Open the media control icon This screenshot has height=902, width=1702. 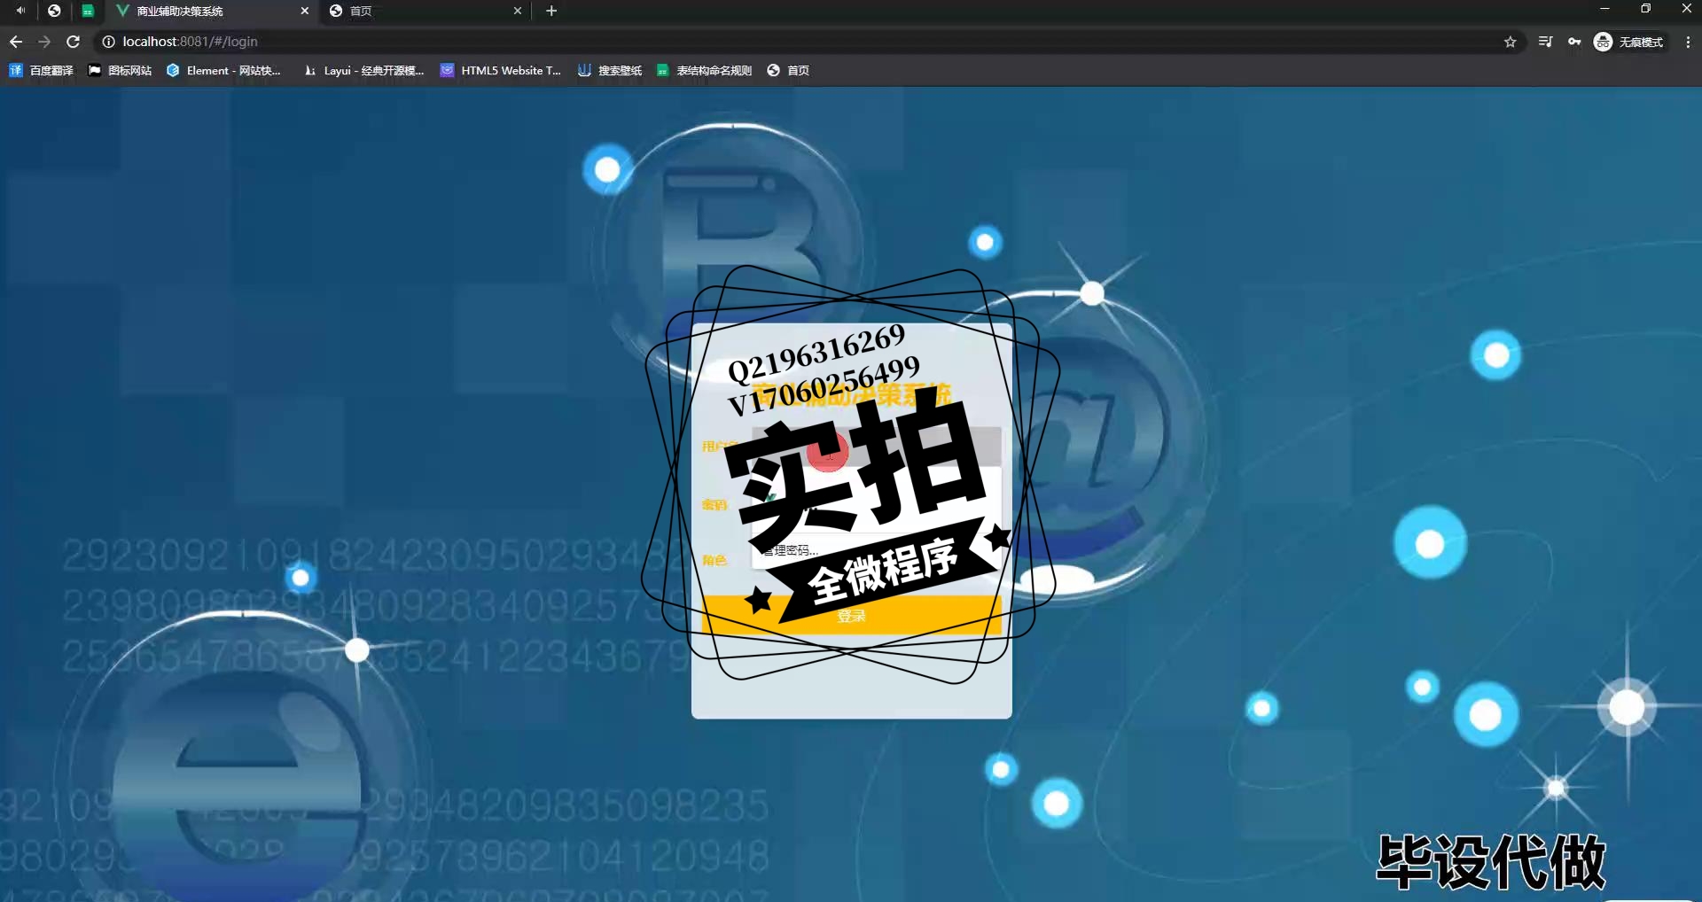(x=1545, y=42)
